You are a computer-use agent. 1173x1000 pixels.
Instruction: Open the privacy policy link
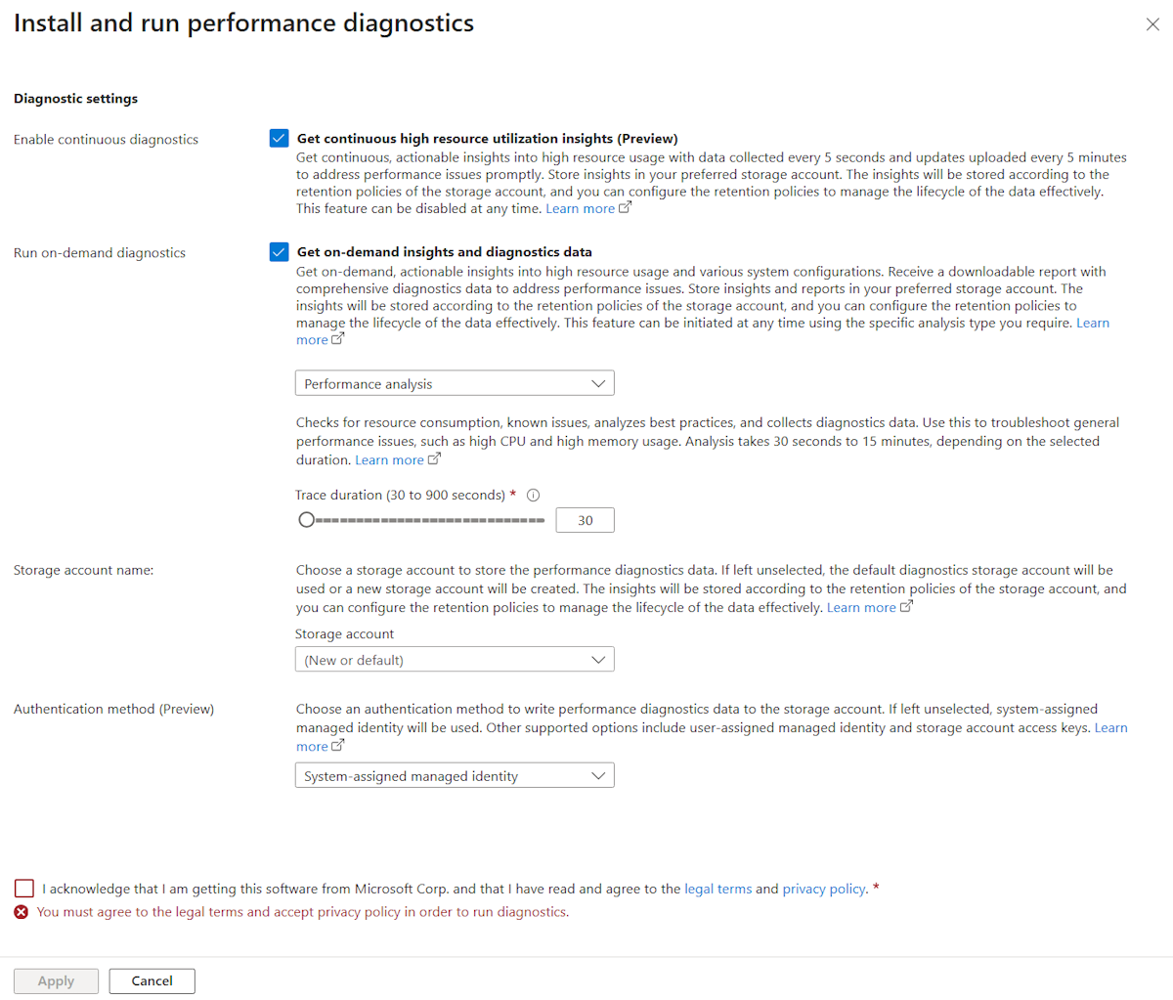coord(824,889)
